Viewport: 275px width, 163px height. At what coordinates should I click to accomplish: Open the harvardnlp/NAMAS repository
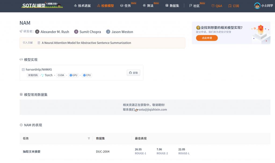pyautogui.click(x=39, y=70)
